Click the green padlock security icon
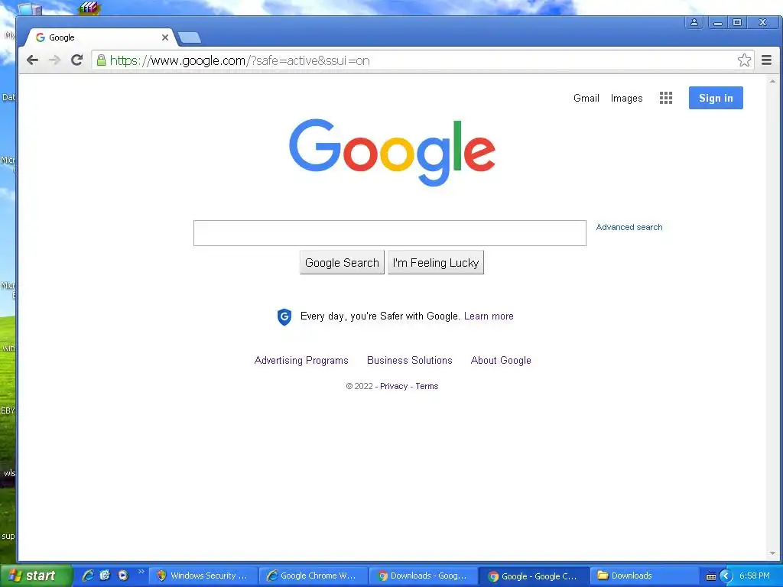 [101, 60]
